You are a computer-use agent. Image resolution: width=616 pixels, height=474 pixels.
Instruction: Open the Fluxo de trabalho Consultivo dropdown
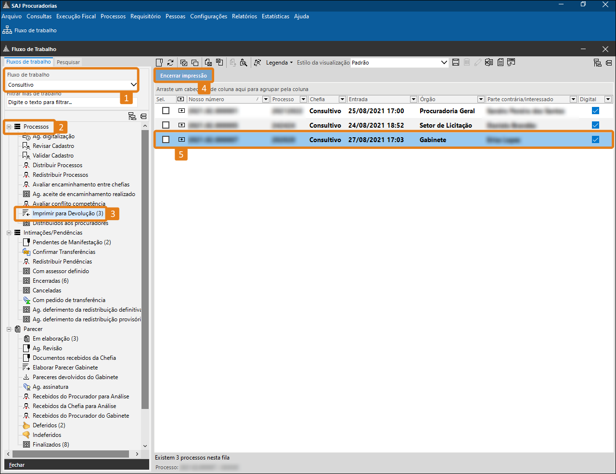pyautogui.click(x=133, y=85)
